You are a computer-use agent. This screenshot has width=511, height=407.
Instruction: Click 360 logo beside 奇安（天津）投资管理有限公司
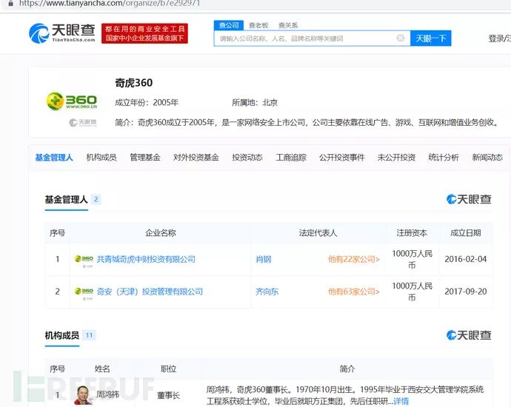click(84, 291)
